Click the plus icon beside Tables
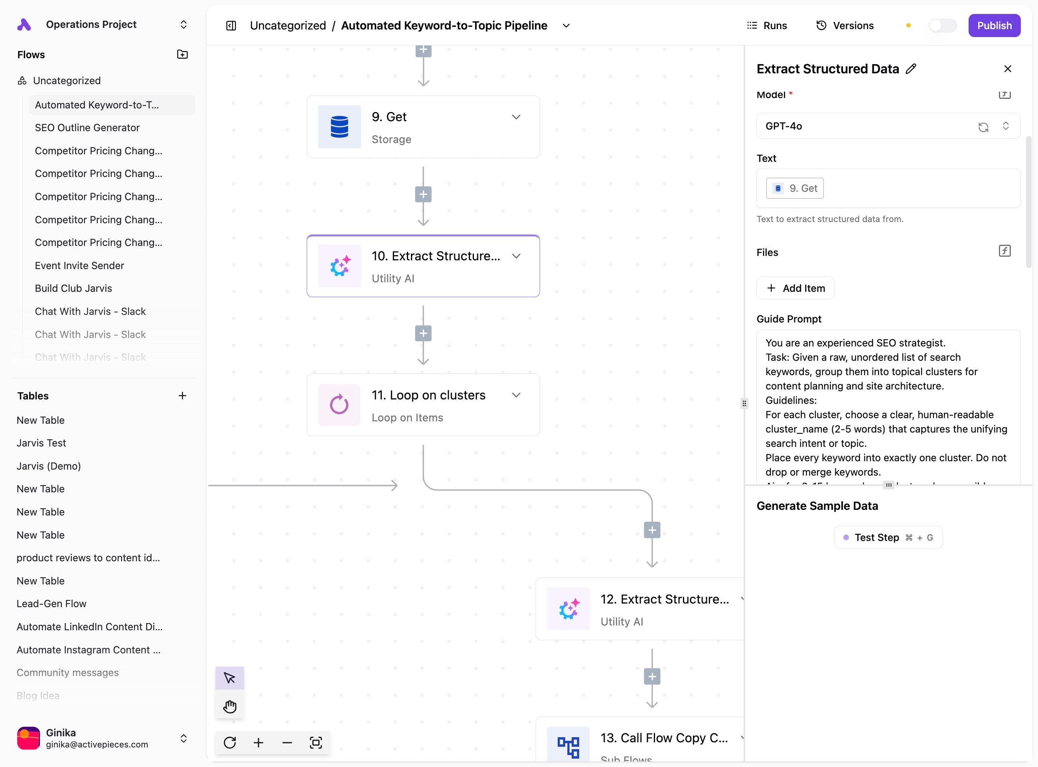Screen dimensions: 1038x767 click(182, 395)
